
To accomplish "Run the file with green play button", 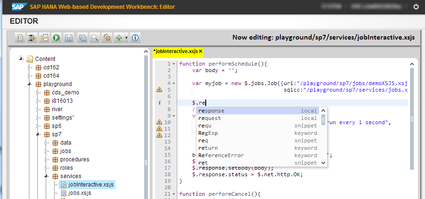I will [56, 38].
